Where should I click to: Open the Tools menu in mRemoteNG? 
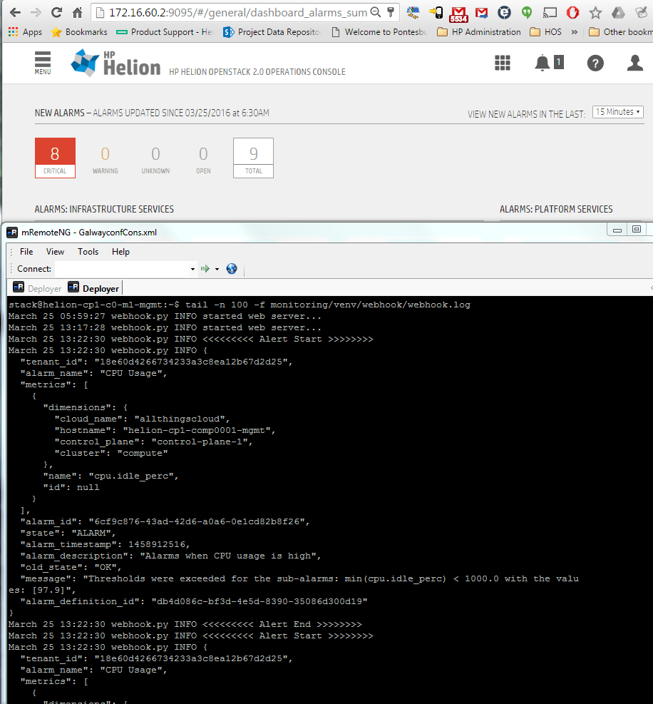coord(88,251)
